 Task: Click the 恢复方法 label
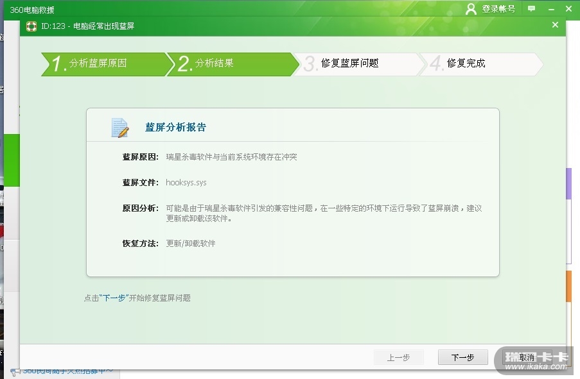pyautogui.click(x=141, y=244)
